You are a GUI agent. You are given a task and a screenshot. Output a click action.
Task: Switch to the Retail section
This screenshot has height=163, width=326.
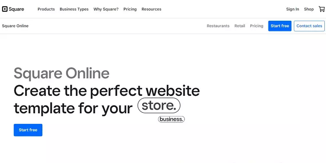tap(240, 26)
